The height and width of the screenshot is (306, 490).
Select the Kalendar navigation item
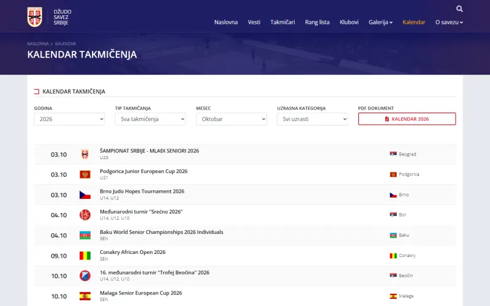(414, 22)
